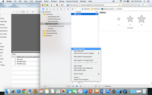Debug view hierarchy in debug bar
The image size is (152, 95).
click(x=96, y=86)
